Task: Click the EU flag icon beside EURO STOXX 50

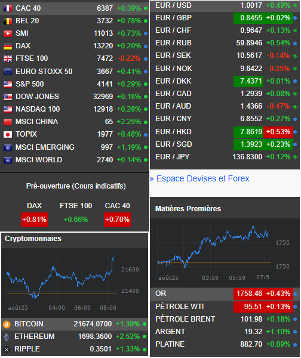Action: [8, 72]
